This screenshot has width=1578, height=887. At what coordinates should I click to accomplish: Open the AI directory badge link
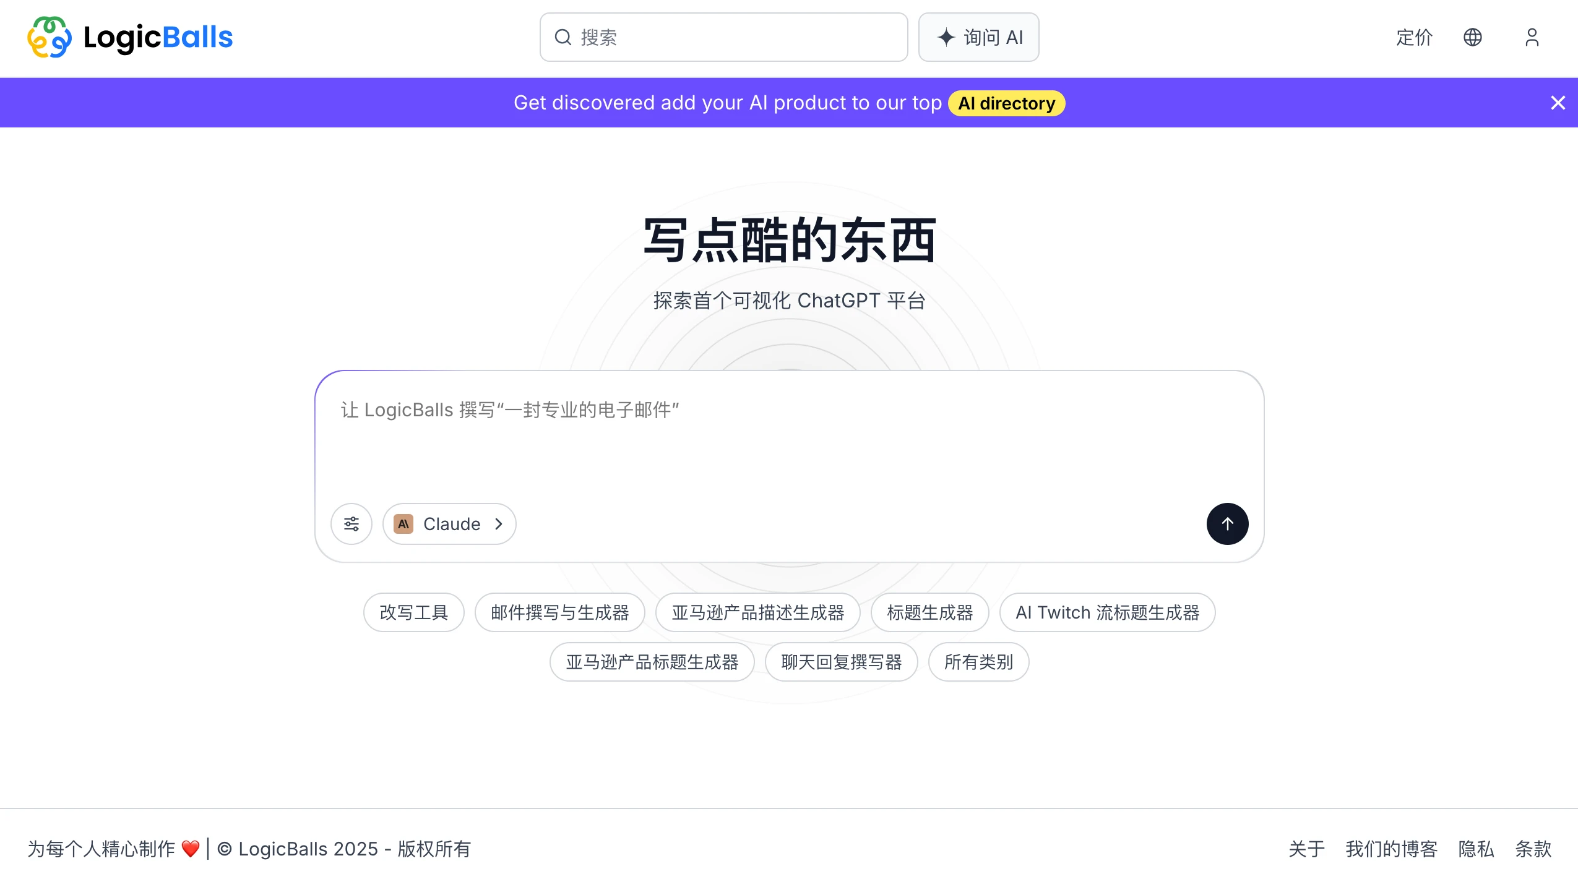click(x=1006, y=103)
